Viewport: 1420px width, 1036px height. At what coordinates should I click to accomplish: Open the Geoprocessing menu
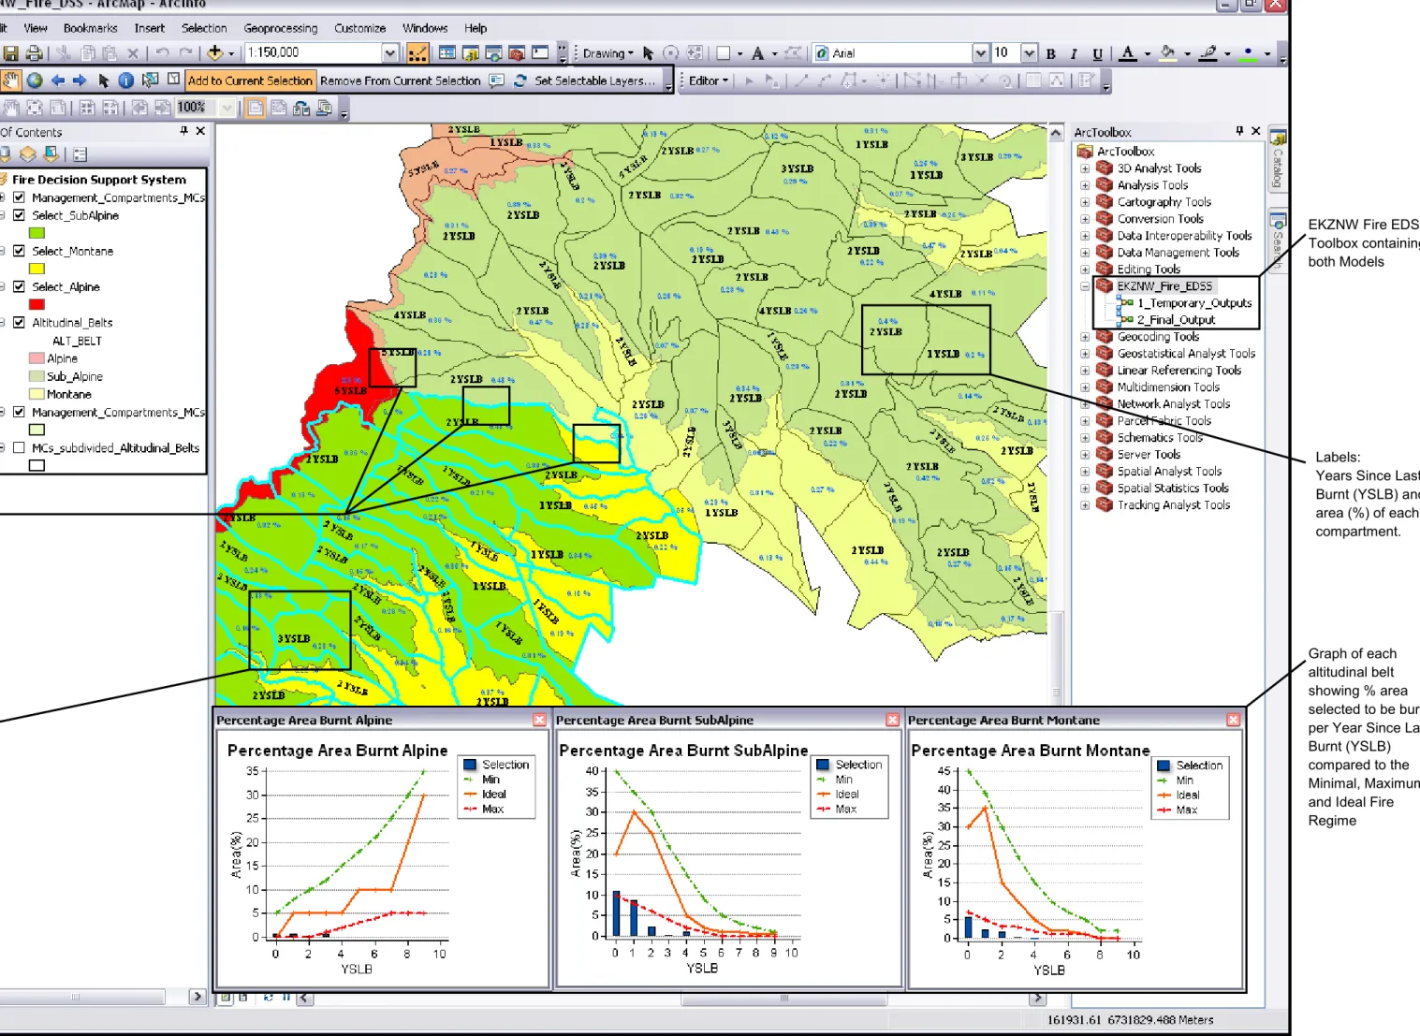(x=281, y=28)
